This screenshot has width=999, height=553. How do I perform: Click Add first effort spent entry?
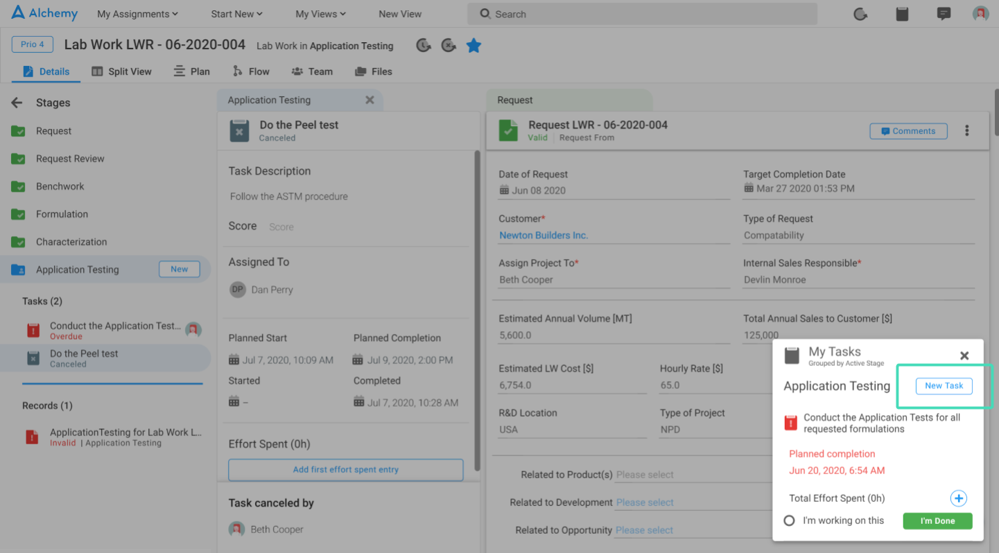pyautogui.click(x=345, y=470)
